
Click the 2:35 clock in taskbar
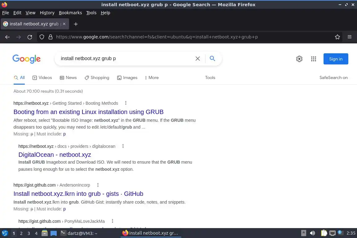tap(350, 233)
